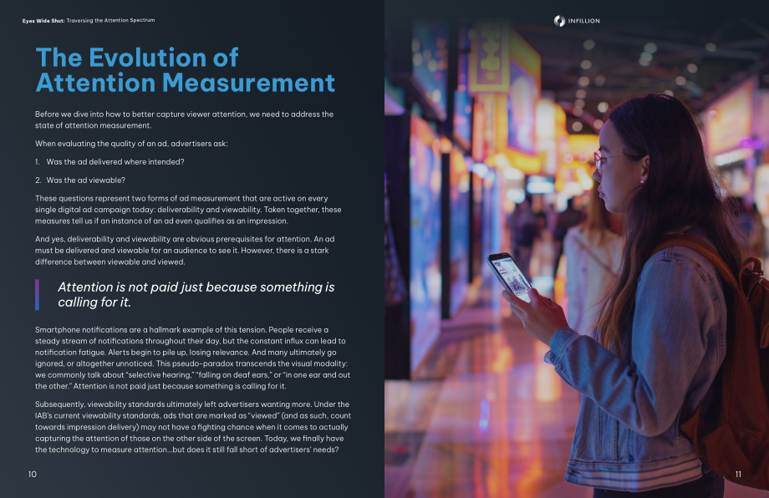The width and height of the screenshot is (769, 498).
Task: Click the purple bar beside the pull quote
Action: (x=38, y=295)
